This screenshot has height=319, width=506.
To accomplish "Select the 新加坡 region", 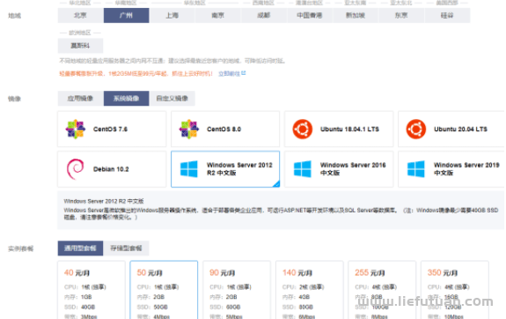I will point(356,15).
